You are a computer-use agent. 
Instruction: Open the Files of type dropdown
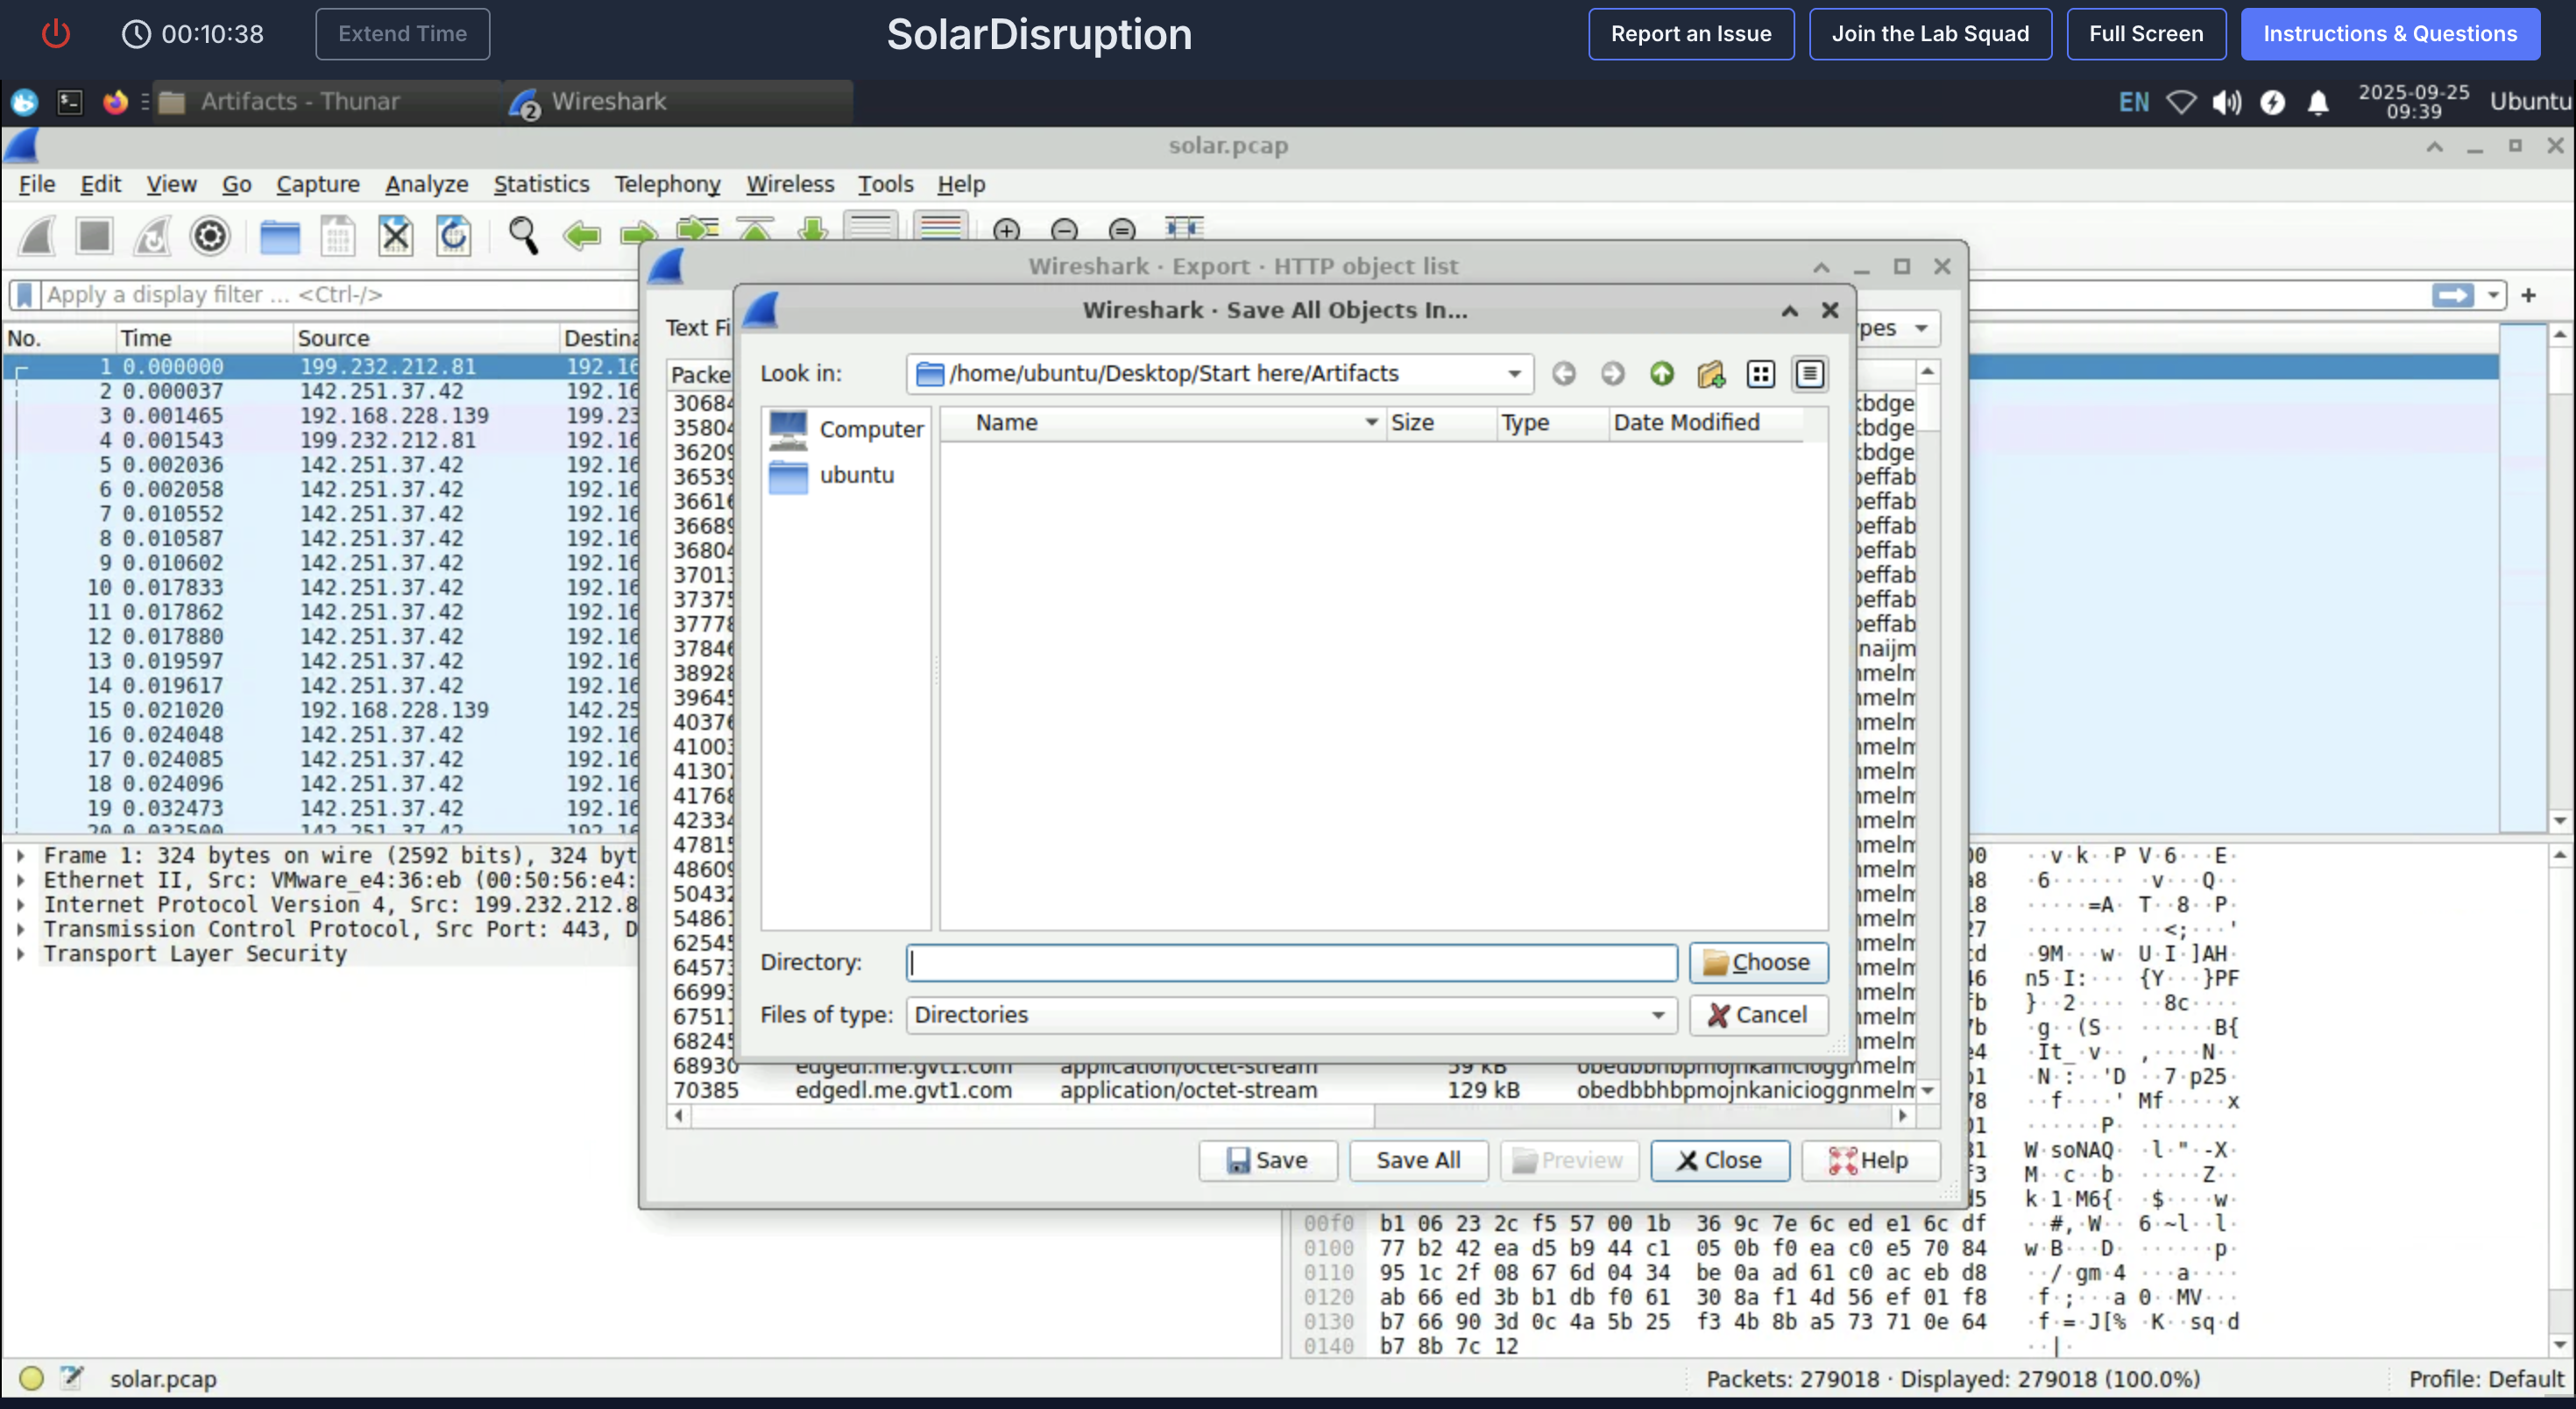1657,1015
